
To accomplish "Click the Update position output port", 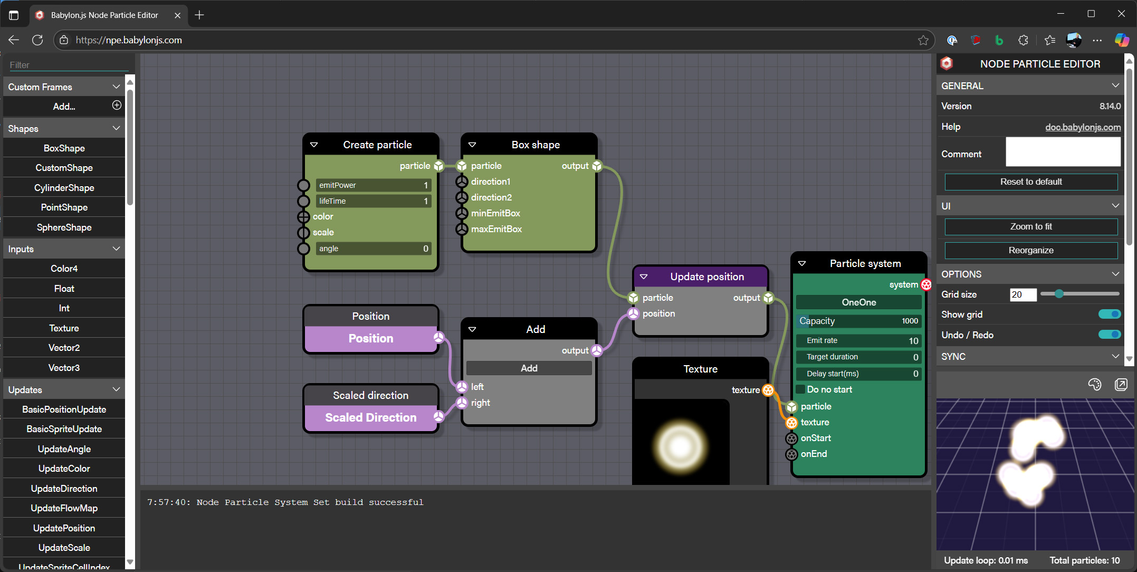I will (768, 298).
